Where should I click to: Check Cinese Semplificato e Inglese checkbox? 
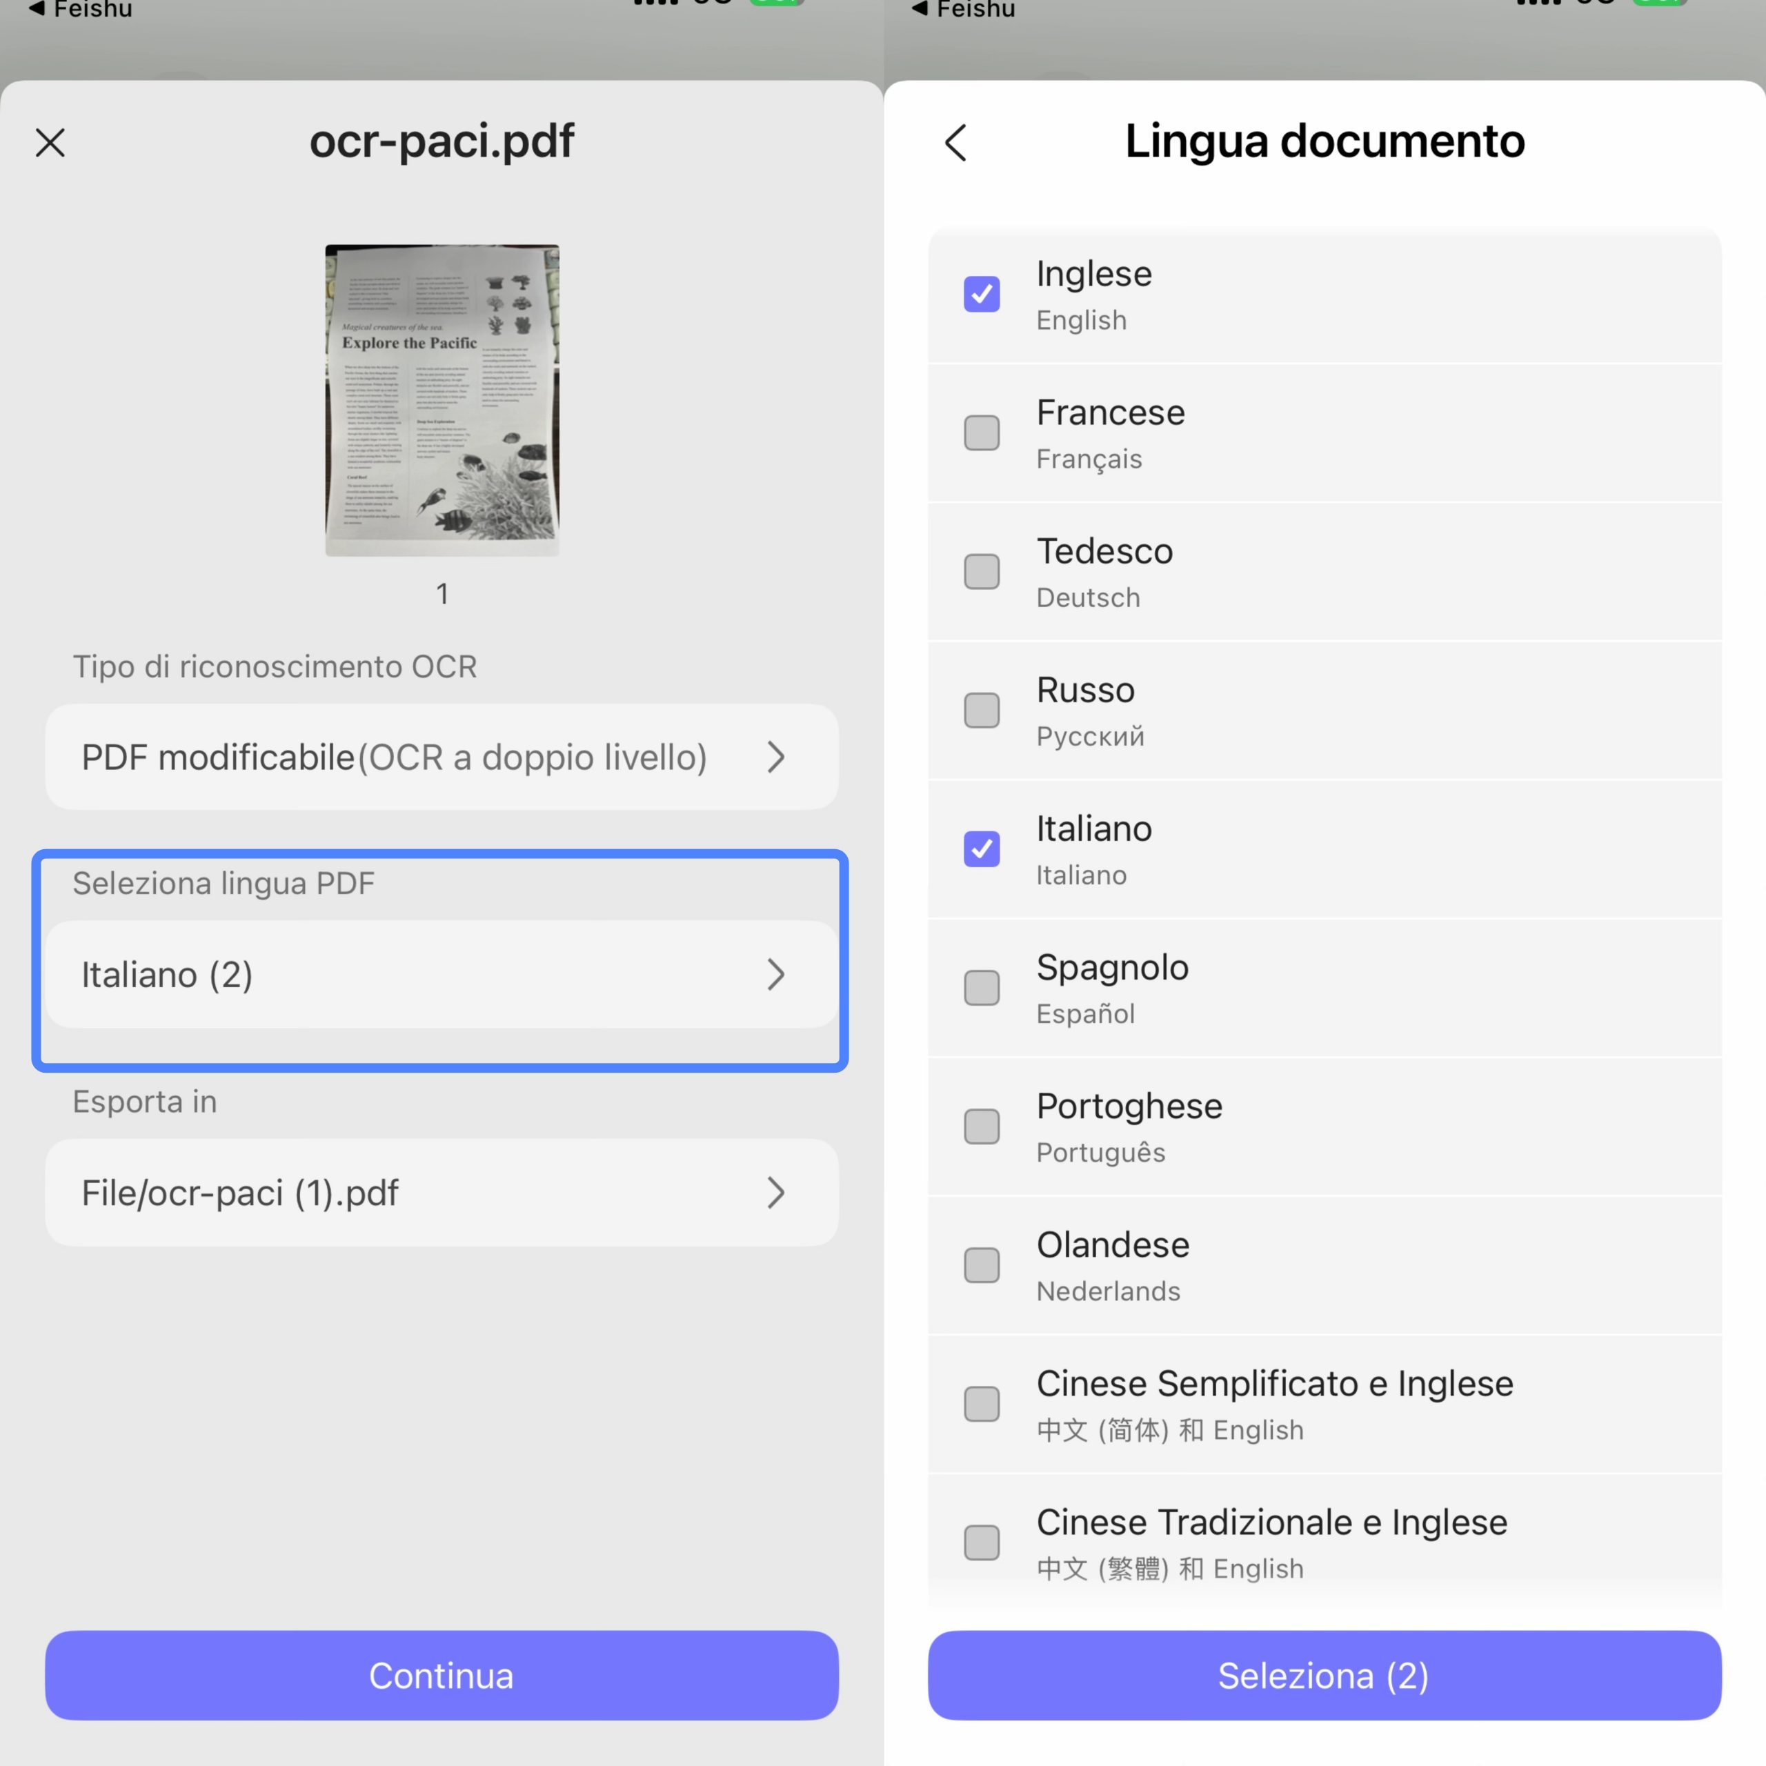point(982,1404)
